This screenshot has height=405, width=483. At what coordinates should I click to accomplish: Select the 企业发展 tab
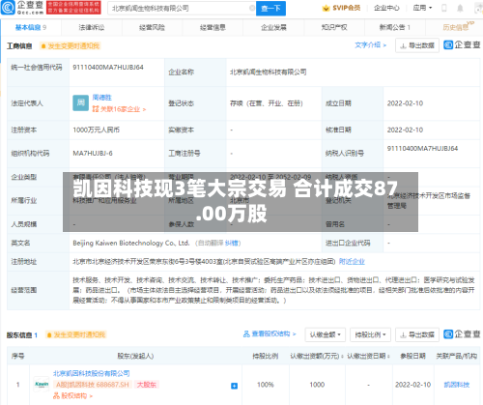point(273,27)
